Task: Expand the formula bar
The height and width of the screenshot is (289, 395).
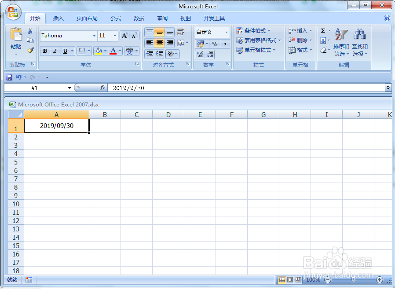Action: (x=388, y=88)
